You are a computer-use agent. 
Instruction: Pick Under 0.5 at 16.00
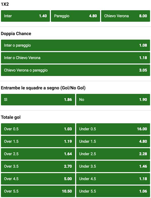(113, 129)
